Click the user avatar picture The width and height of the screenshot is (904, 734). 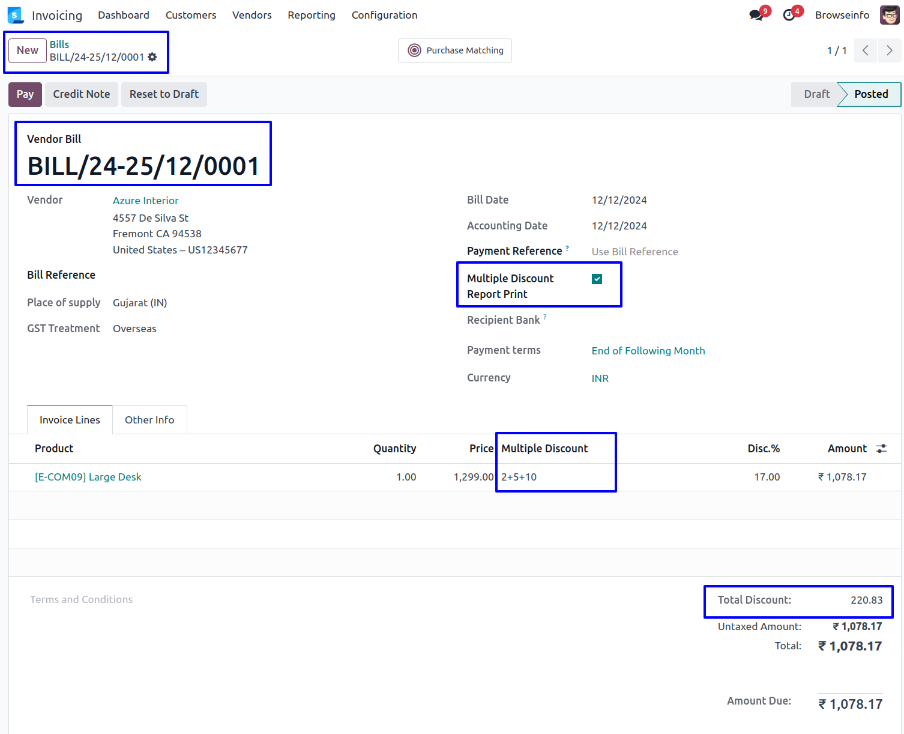pyautogui.click(x=890, y=15)
